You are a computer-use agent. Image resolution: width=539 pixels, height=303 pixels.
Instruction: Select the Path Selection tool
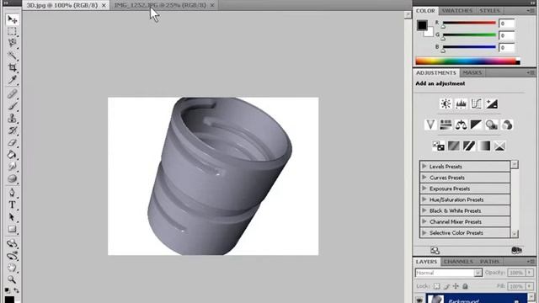click(12, 217)
